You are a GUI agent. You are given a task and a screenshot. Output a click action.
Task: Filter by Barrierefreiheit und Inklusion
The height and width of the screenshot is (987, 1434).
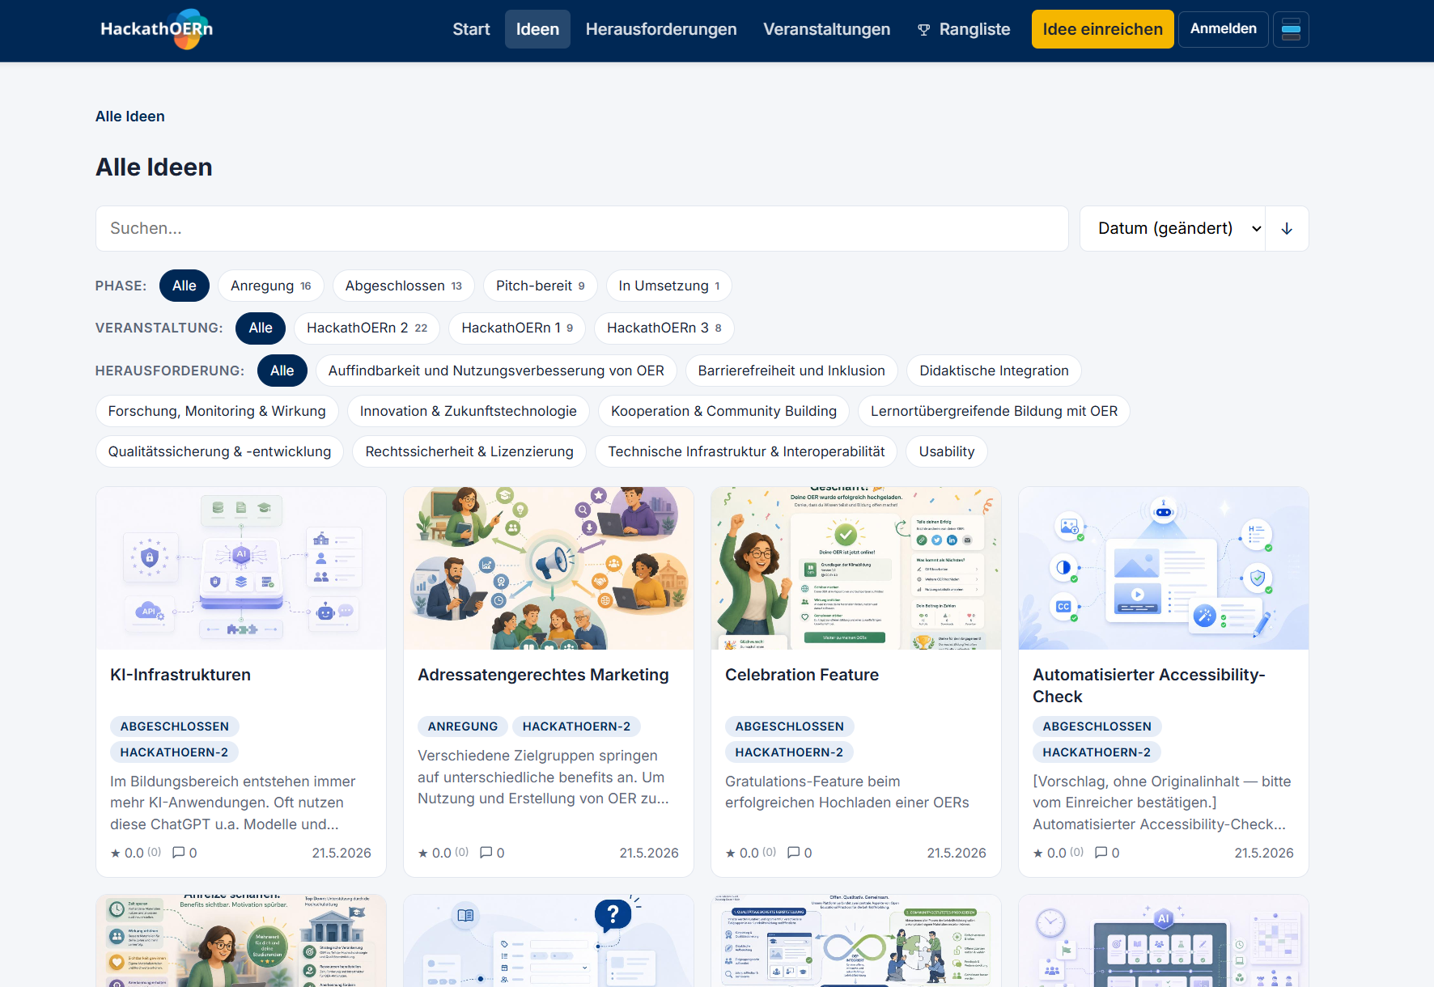(791, 371)
